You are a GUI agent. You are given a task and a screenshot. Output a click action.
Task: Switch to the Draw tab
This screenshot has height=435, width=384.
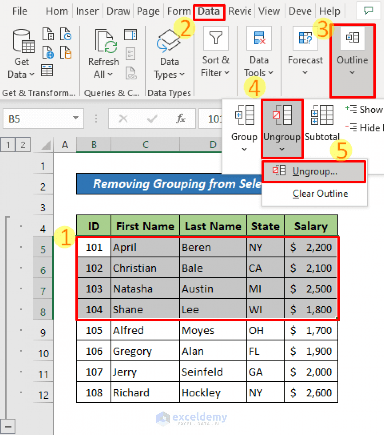(x=118, y=11)
